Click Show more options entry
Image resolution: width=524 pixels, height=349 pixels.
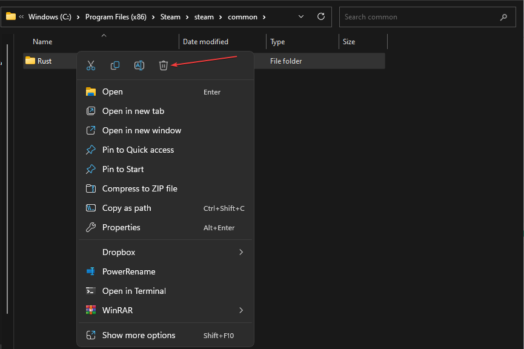click(139, 335)
